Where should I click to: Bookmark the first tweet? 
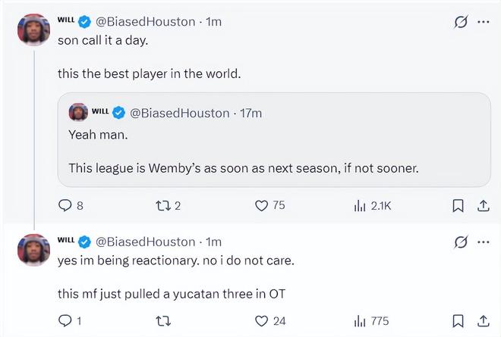click(458, 206)
